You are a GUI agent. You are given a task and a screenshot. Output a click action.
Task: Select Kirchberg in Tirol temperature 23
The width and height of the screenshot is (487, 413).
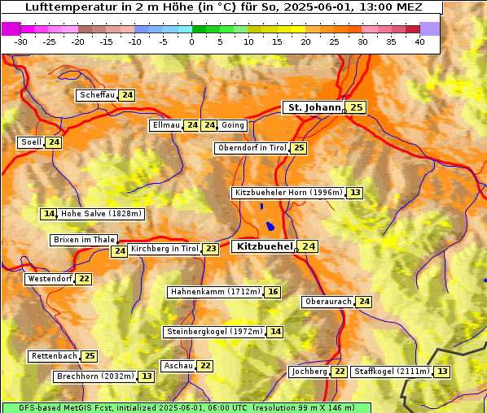click(x=211, y=249)
